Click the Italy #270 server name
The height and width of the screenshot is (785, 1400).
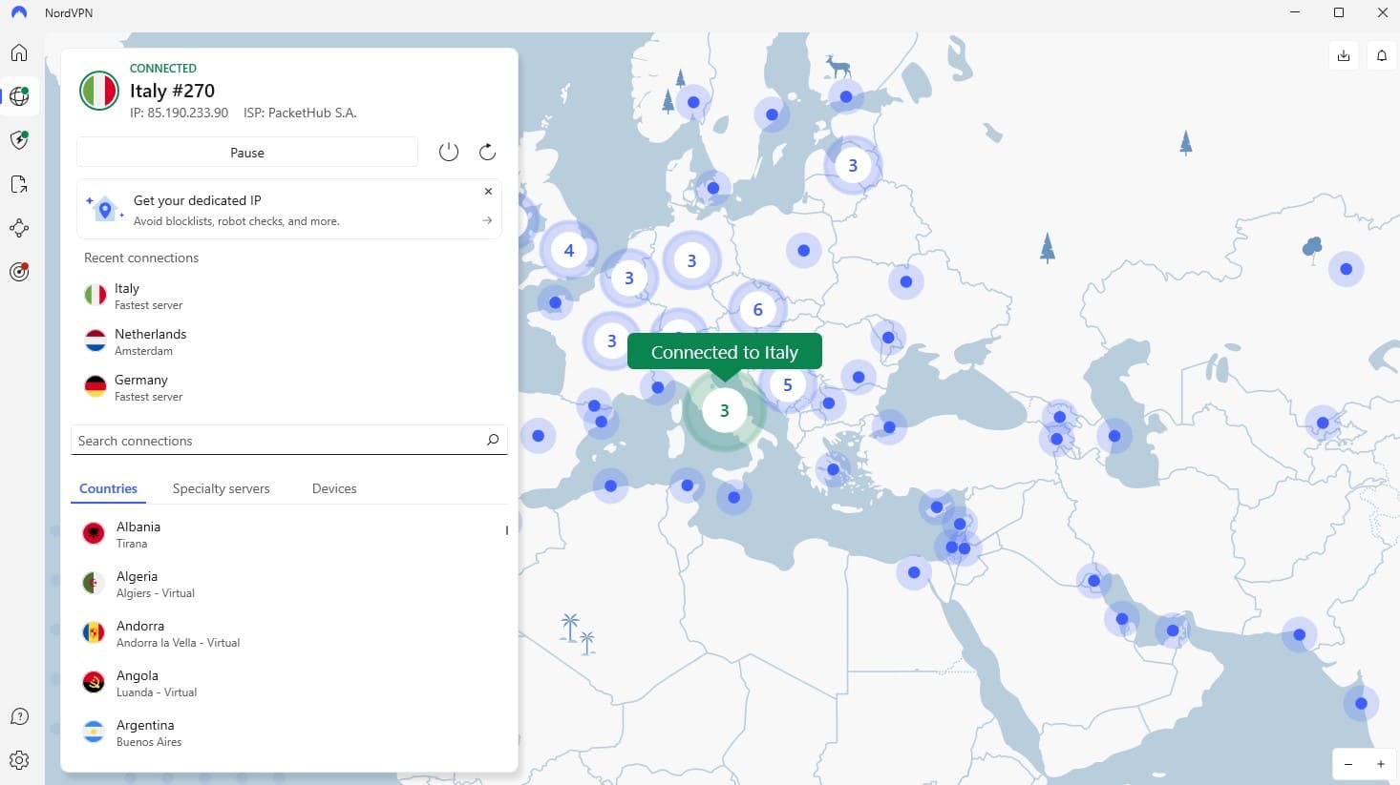point(172,91)
